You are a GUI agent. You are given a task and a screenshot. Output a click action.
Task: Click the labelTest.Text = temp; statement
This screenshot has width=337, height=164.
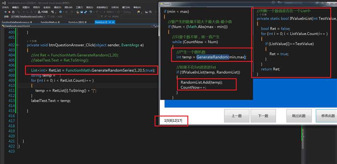coord(51,100)
